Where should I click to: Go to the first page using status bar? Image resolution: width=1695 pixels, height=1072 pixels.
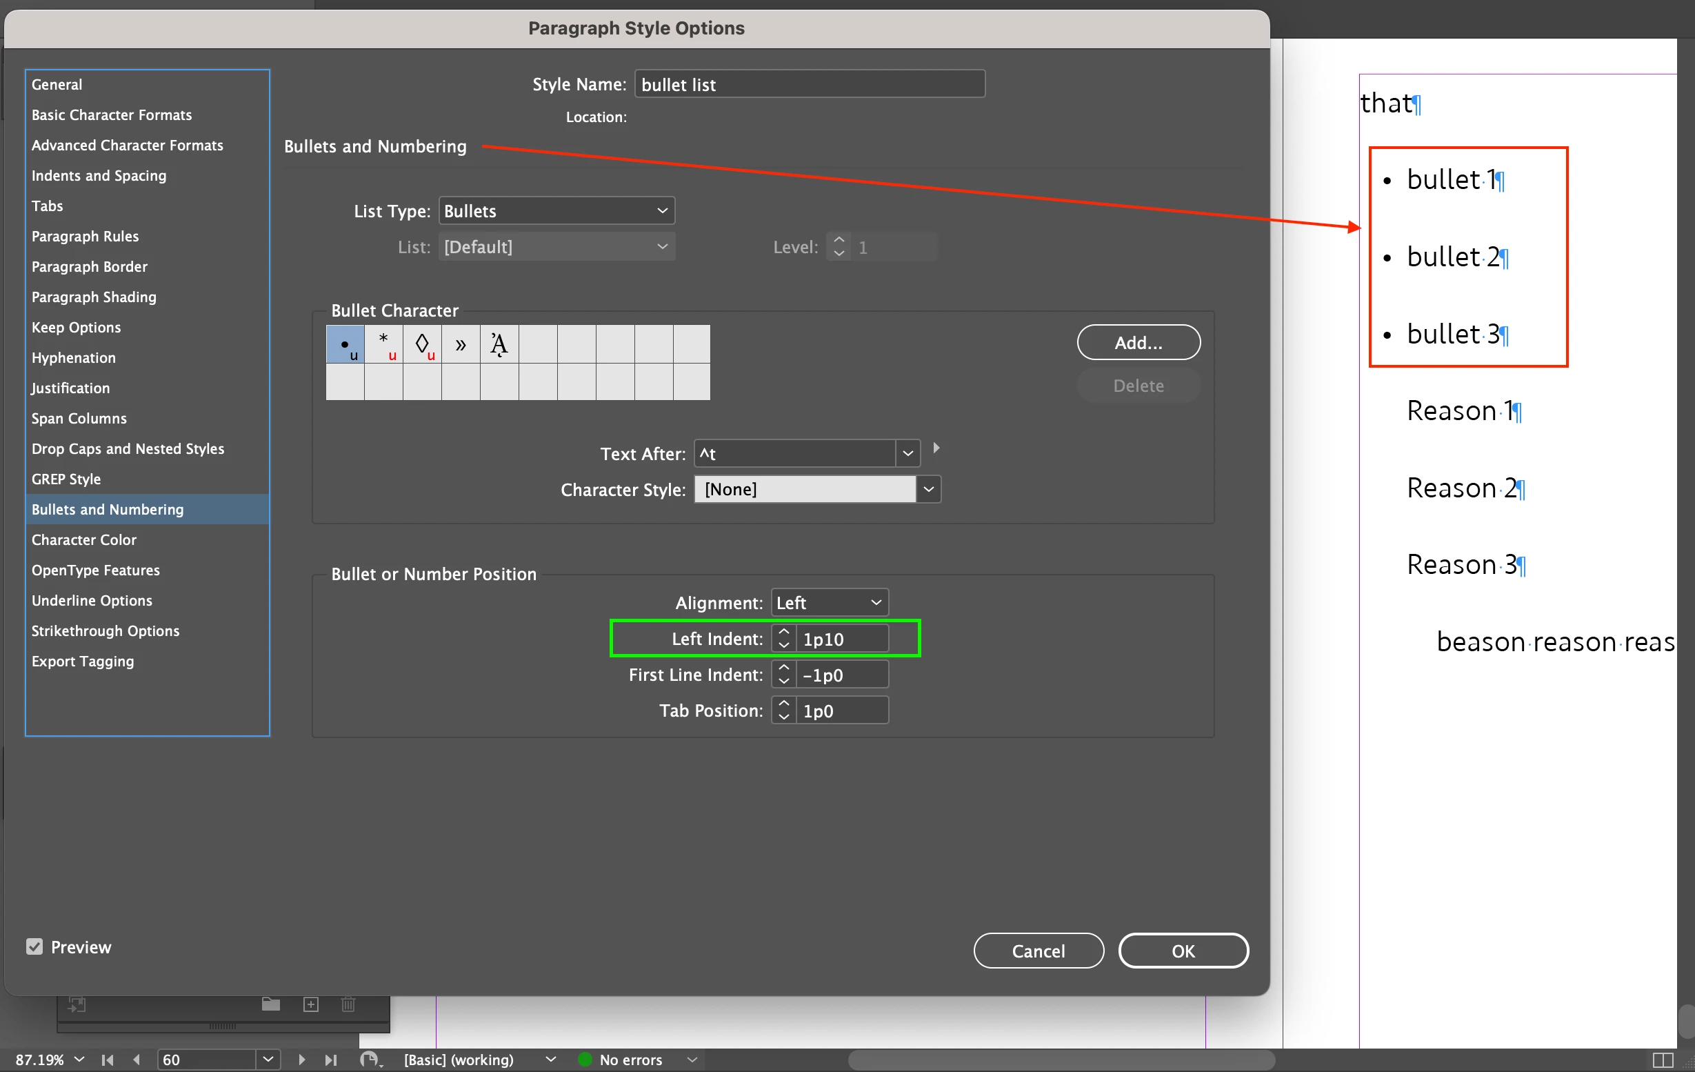coord(108,1060)
